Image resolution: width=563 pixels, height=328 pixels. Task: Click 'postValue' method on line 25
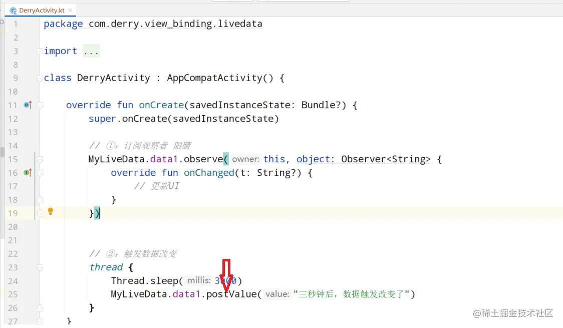pos(231,294)
